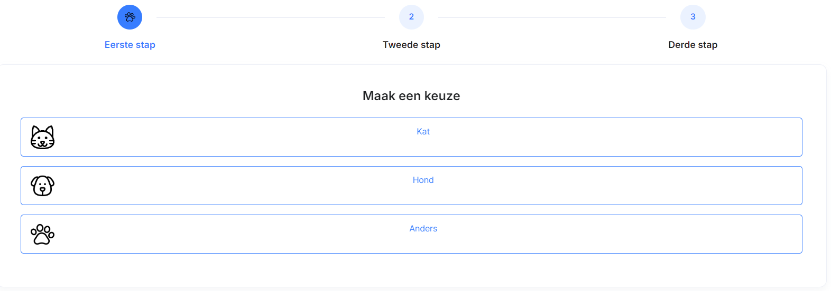Jump to step circle number 3

[x=692, y=17]
